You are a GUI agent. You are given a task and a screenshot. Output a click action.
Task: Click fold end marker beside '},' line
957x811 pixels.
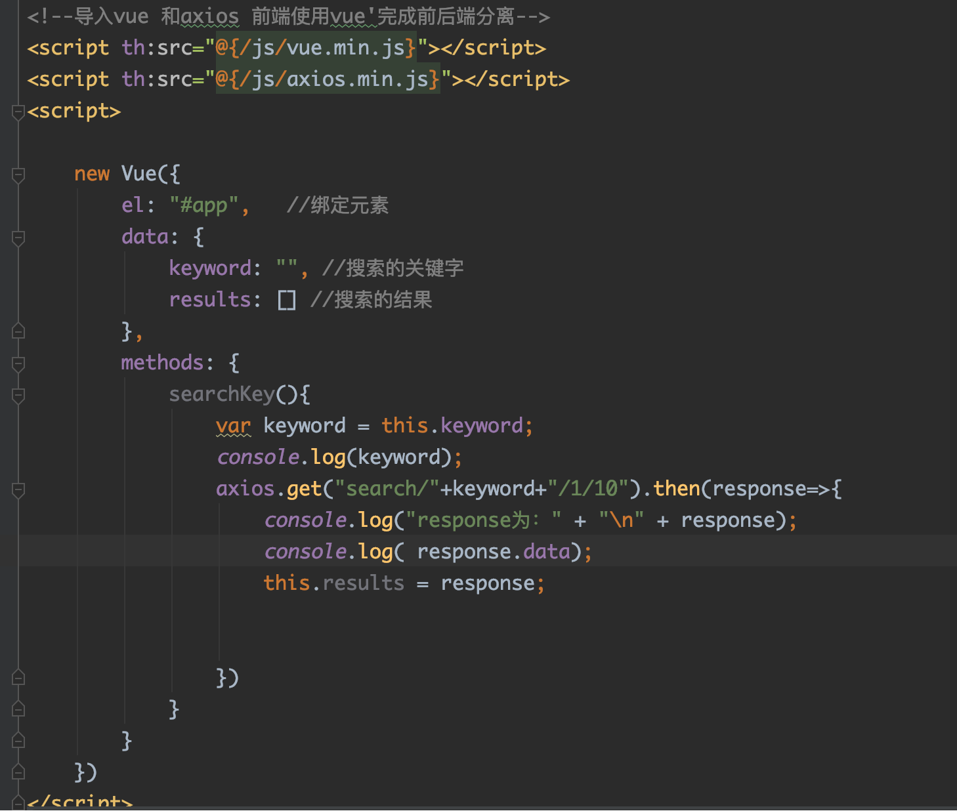pos(18,331)
